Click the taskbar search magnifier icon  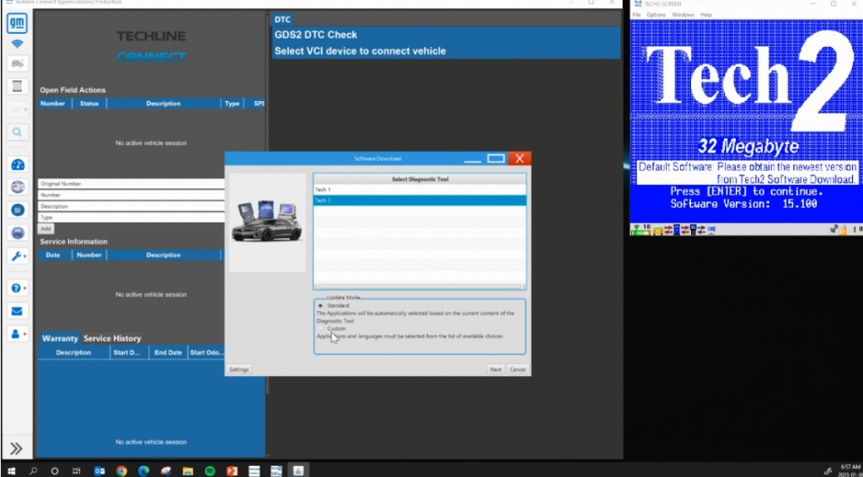pos(33,471)
